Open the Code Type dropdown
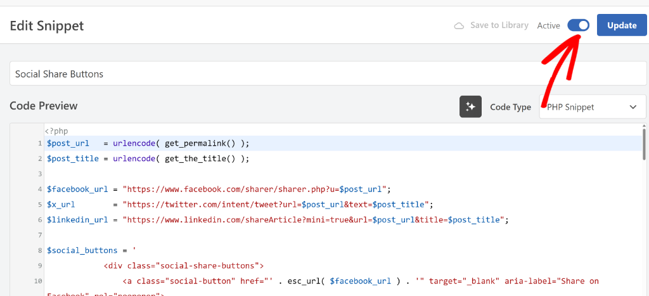This screenshot has height=296, width=649. (x=593, y=107)
